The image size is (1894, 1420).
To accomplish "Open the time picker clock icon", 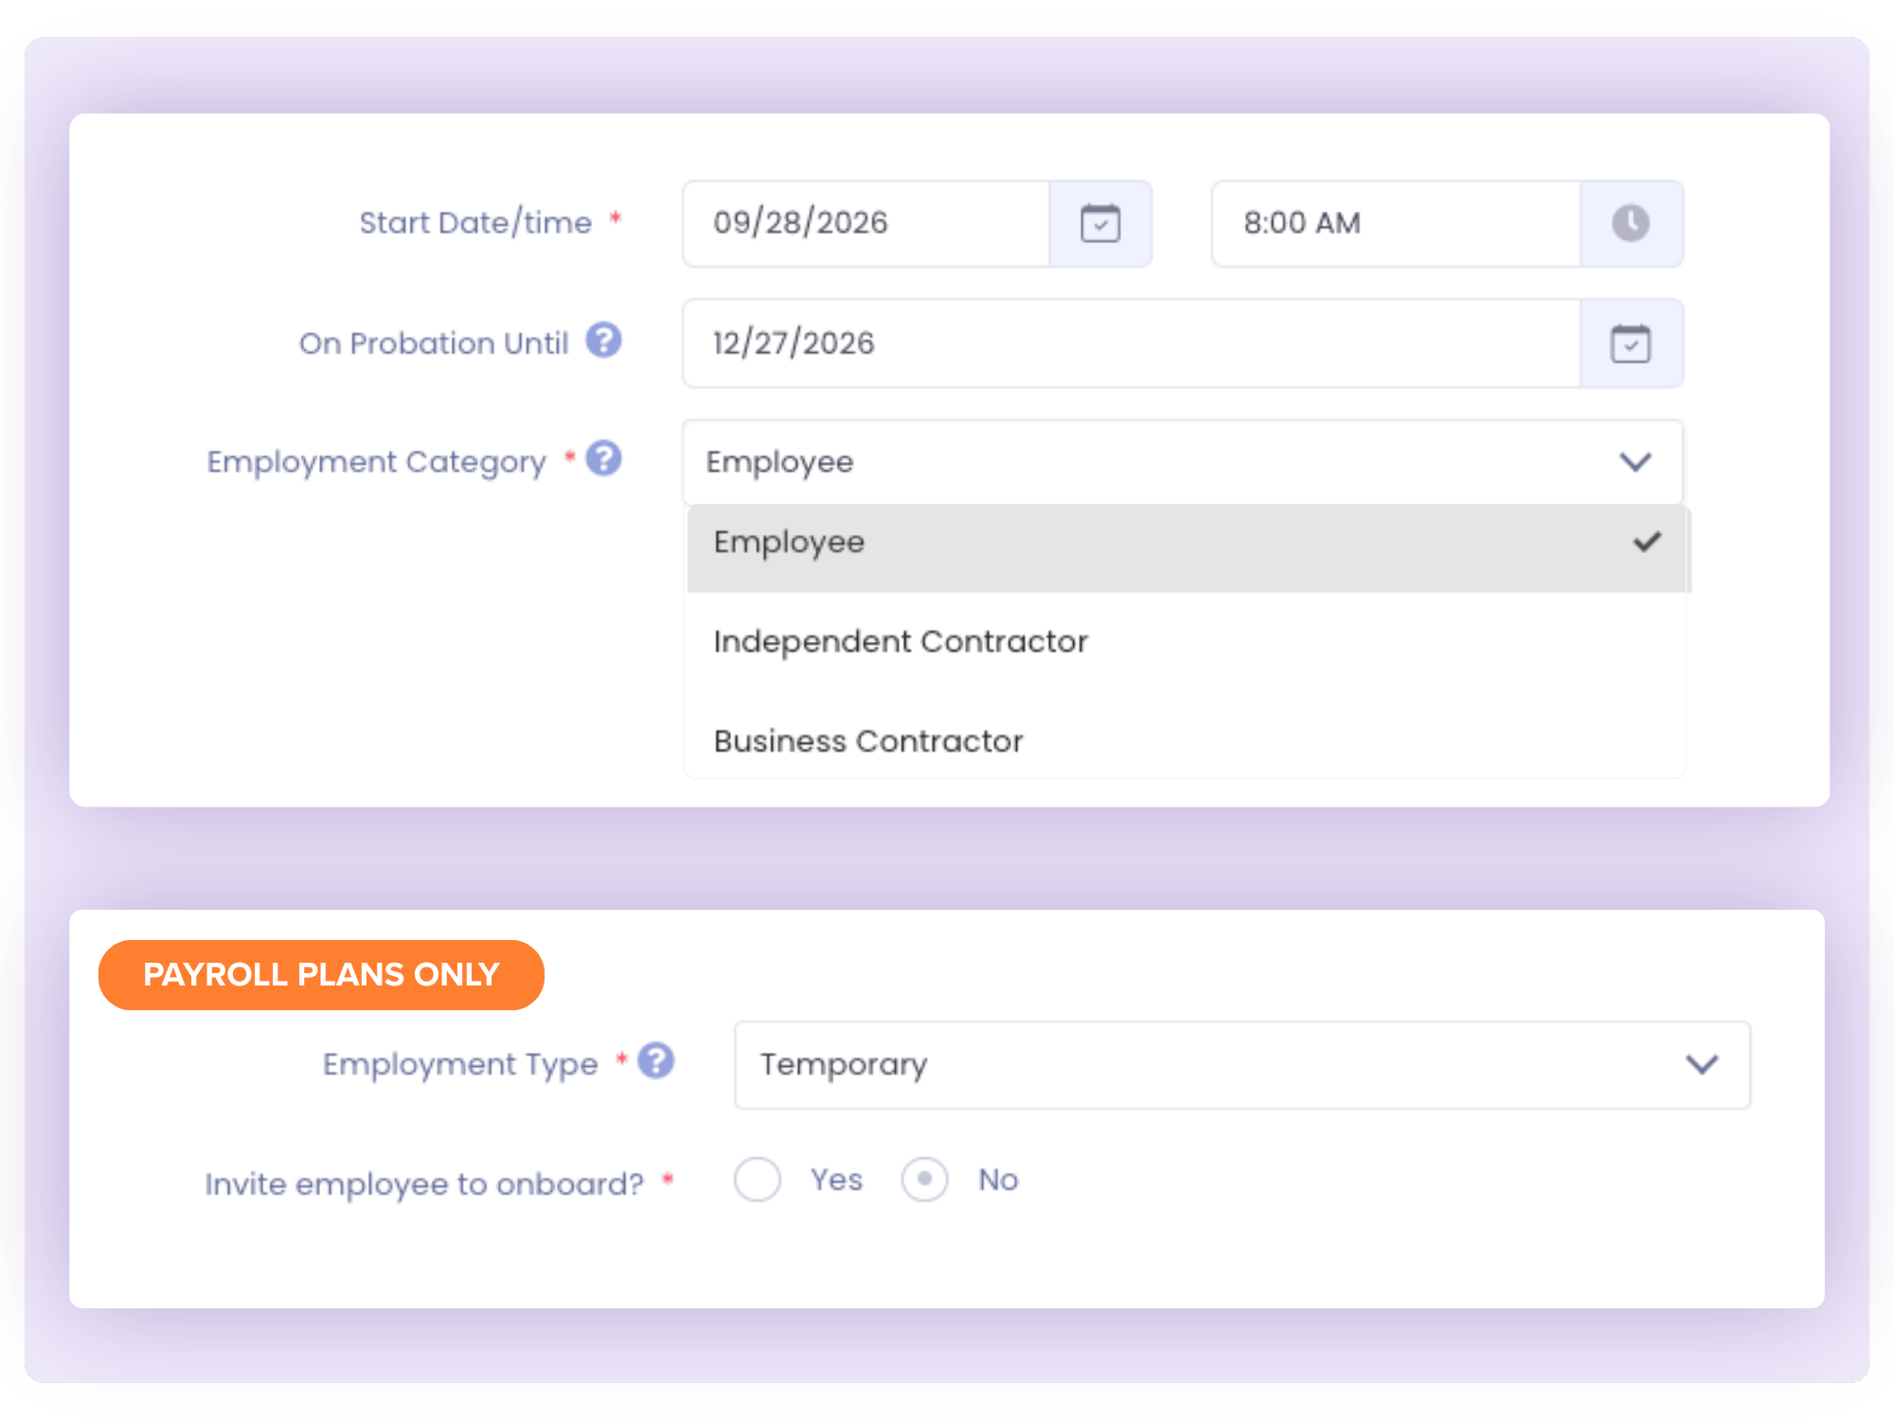I will 1631,223.
